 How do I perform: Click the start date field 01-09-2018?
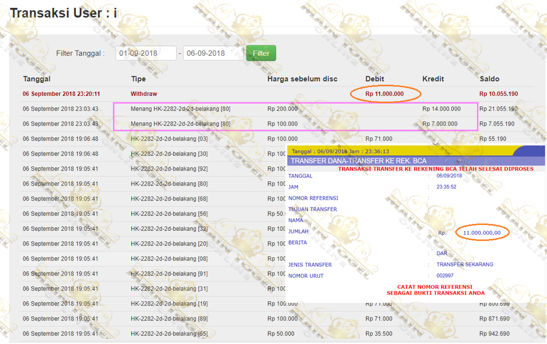pos(146,53)
